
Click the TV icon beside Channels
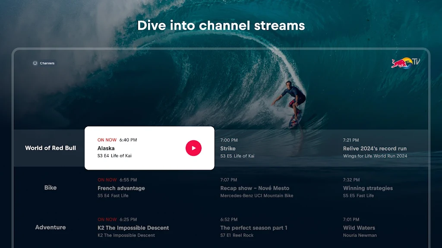pyautogui.click(x=35, y=63)
